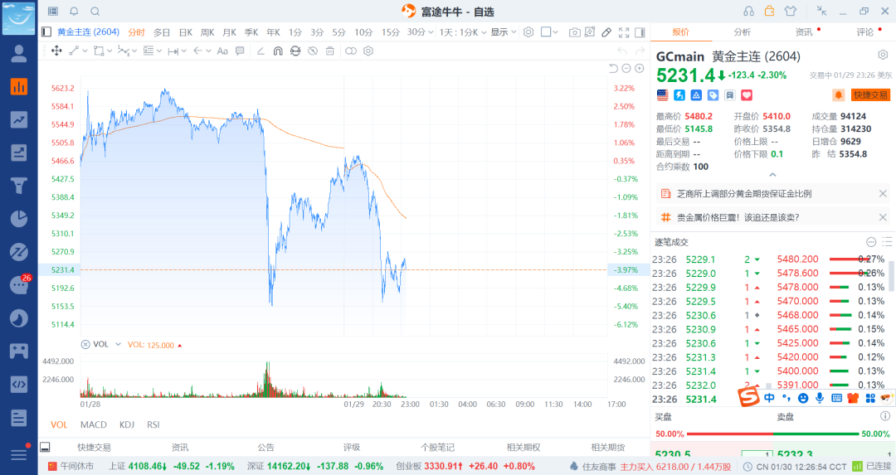
Task: Open the 相关期权 bottom section
Action: click(x=523, y=447)
